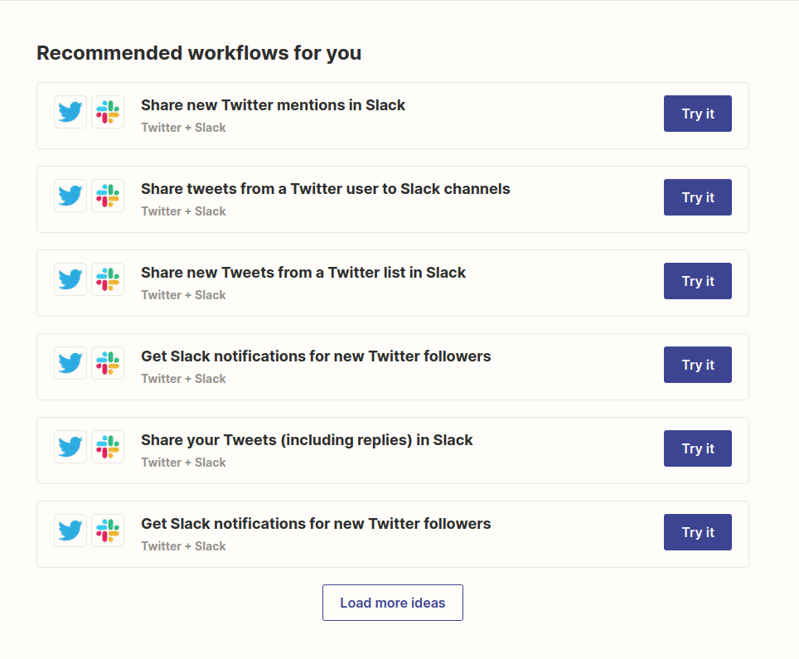Image resolution: width=799 pixels, height=659 pixels.
Task: Click "Twitter + Slack" under the Twitter user tweets workflow
Action: click(183, 211)
